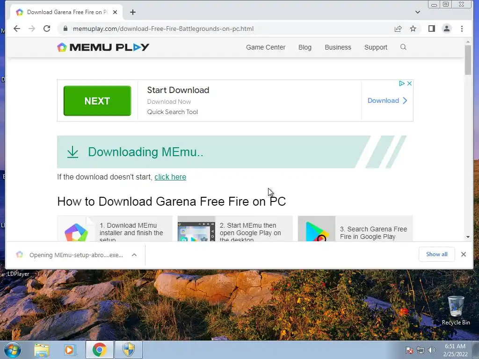Click the taskbar clock and date
Viewport: 479px width, 359px height.
tap(455, 350)
